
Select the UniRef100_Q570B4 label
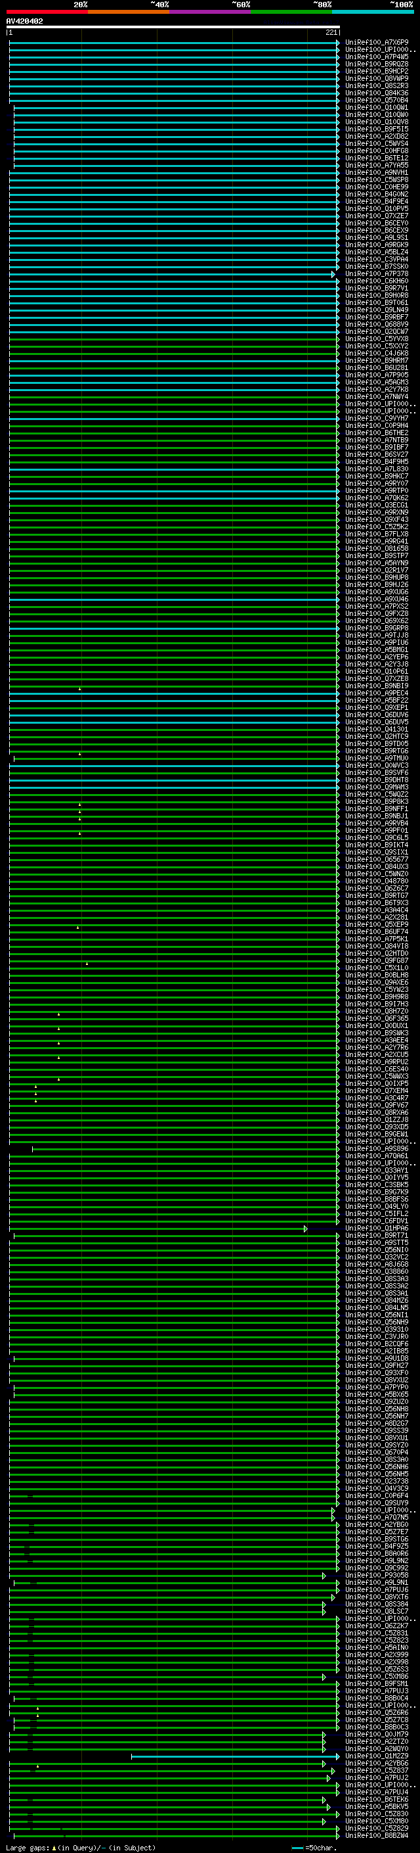click(x=376, y=100)
